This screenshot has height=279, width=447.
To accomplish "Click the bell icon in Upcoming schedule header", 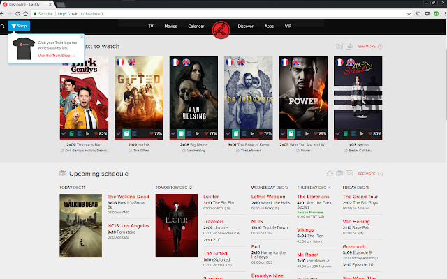I will (330, 174).
